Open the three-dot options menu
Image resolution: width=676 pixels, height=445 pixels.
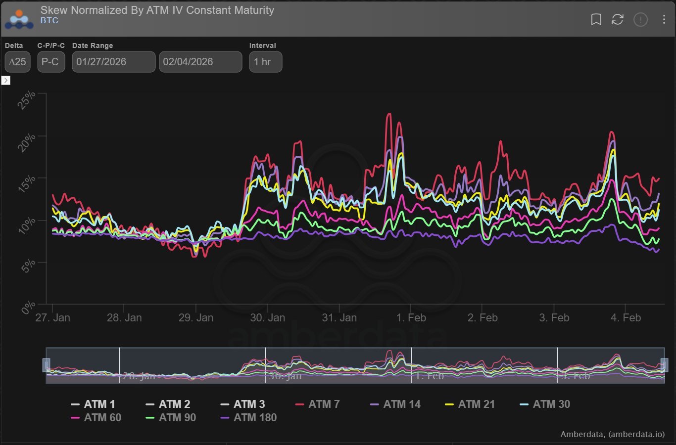(x=664, y=19)
